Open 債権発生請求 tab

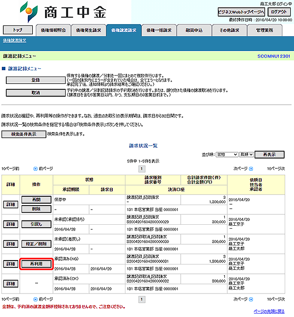coord(88,30)
